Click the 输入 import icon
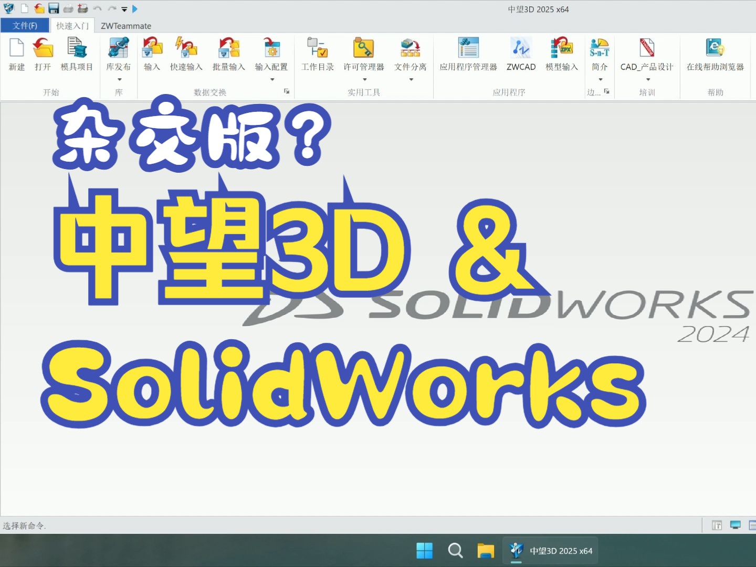Image resolution: width=756 pixels, height=567 pixels. tap(152, 48)
